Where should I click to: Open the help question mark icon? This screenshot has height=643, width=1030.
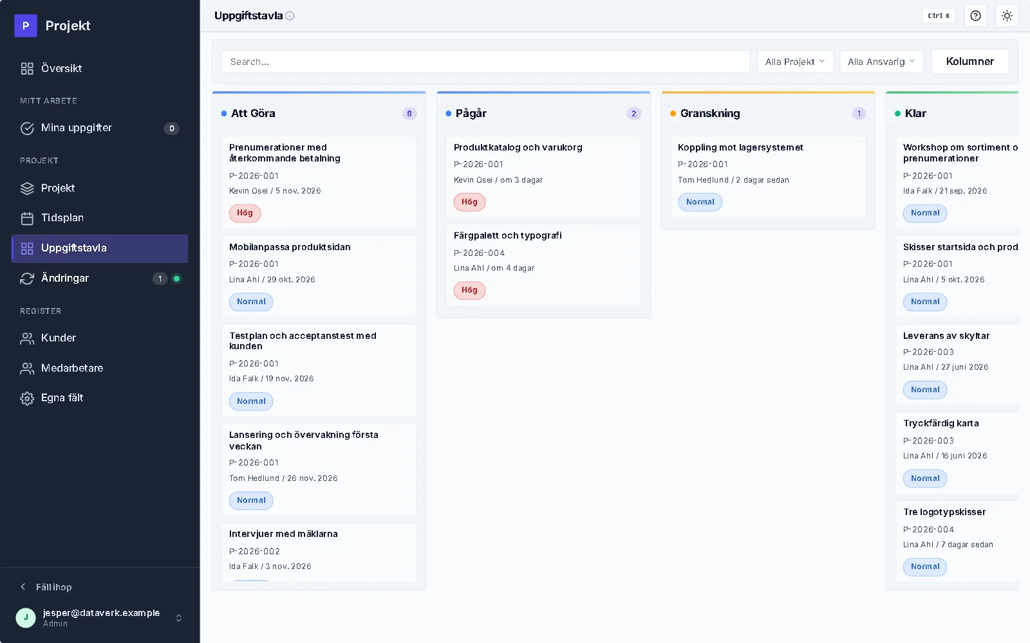(x=976, y=16)
